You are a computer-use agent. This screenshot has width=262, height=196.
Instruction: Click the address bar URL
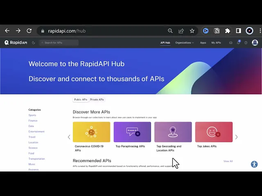point(67,31)
